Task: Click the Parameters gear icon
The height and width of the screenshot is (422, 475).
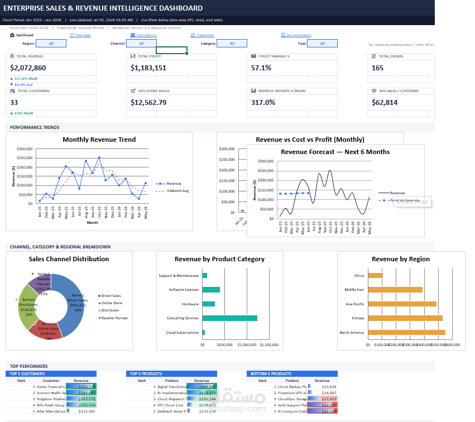Action: point(193,35)
